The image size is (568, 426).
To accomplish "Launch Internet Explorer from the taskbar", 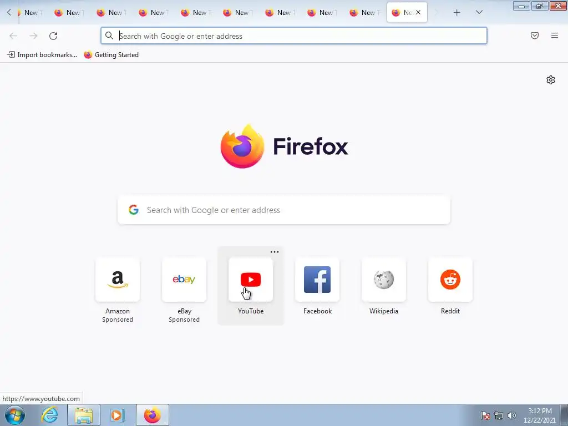I will pyautogui.click(x=49, y=415).
